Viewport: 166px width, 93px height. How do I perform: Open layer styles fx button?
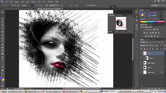pos(146,88)
